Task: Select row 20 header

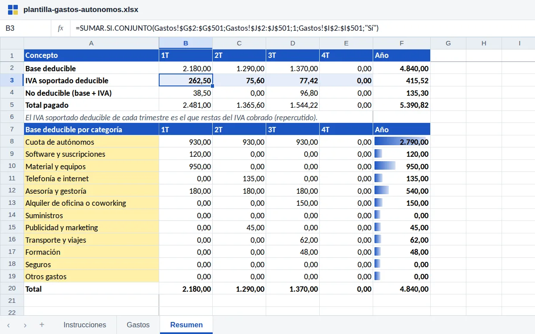Action: coord(12,289)
